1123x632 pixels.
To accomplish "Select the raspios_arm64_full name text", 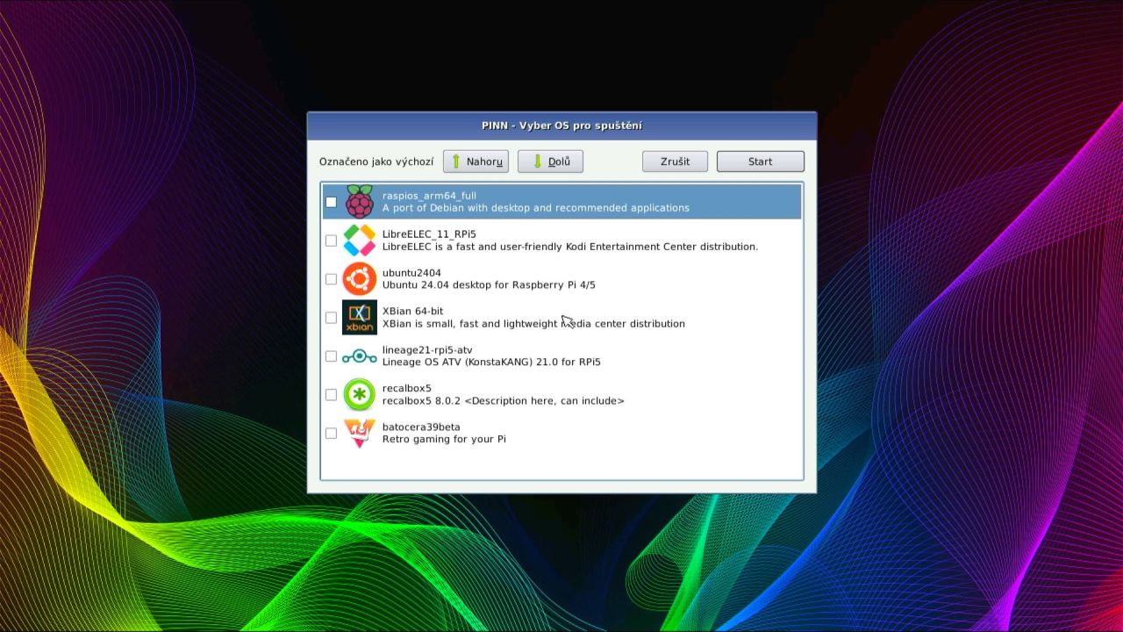I will [x=429, y=196].
